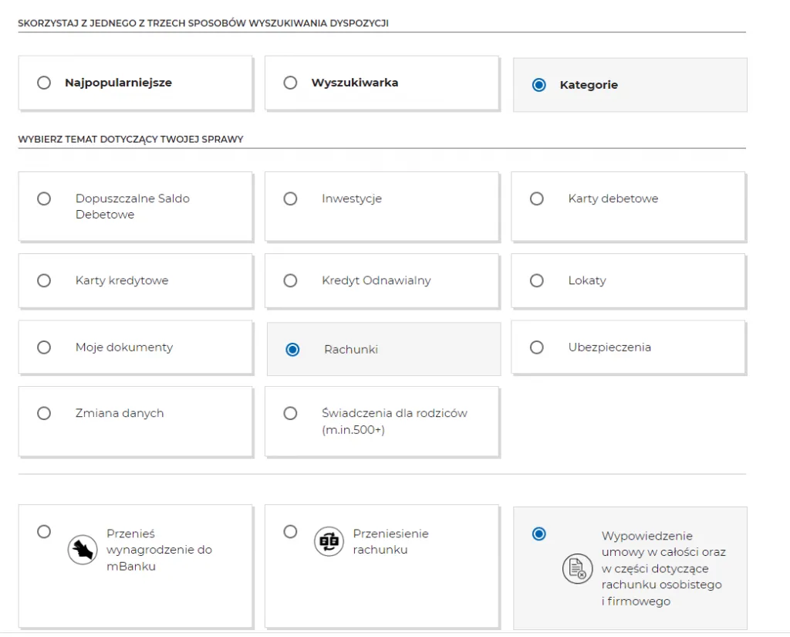Select the Najpopularniejsze radio option

pyautogui.click(x=44, y=83)
